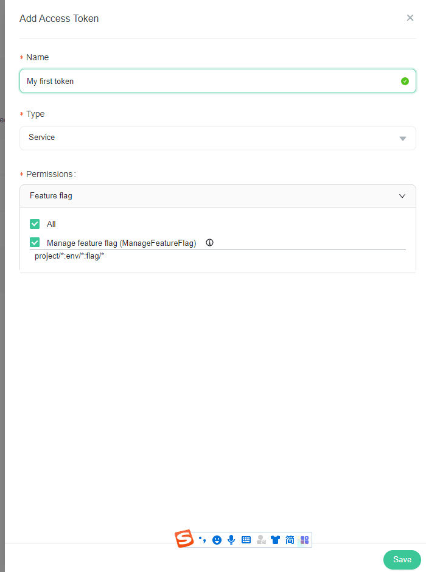Click the Name field with My first token
This screenshot has height=572, width=426.
click(x=207, y=81)
